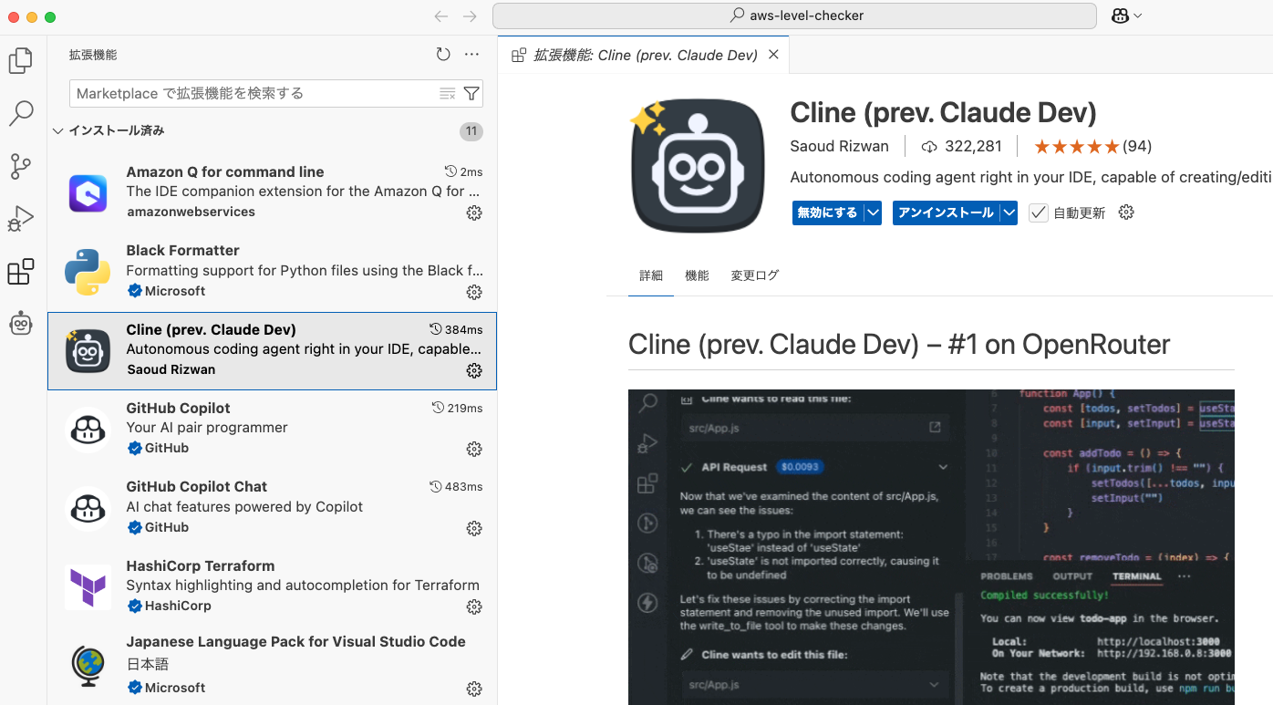Viewport: 1273px width, 705px height.
Task: Close the Cline extension editor tab
Action: point(773,55)
